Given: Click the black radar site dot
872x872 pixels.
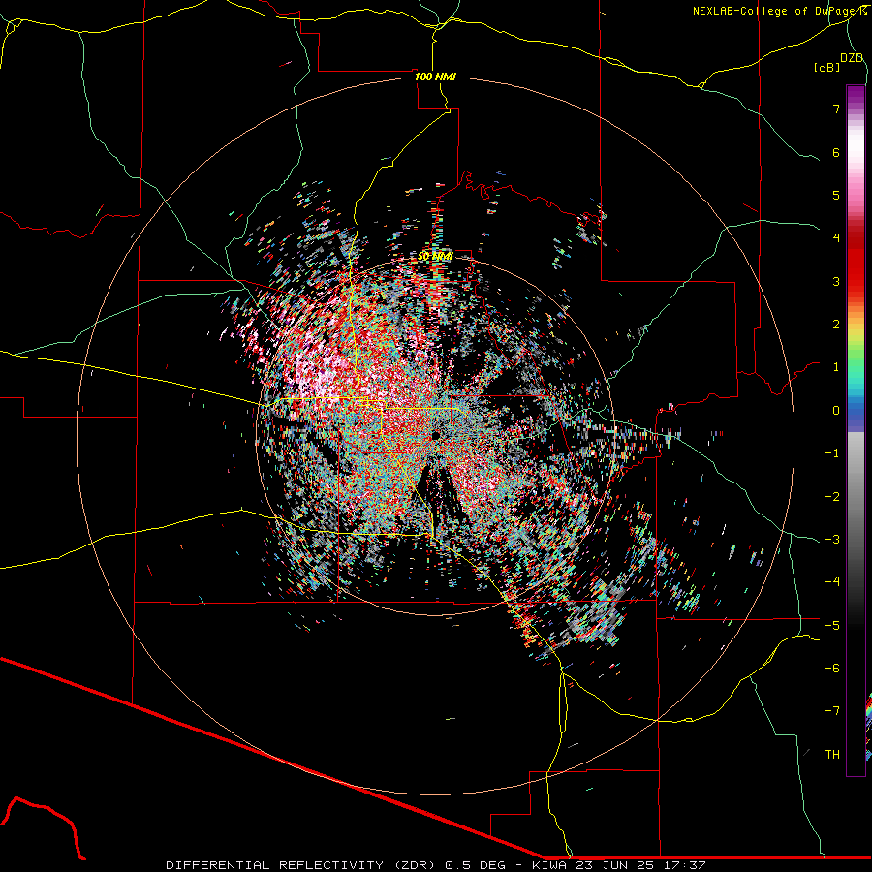Looking at the screenshot, I should [435, 435].
